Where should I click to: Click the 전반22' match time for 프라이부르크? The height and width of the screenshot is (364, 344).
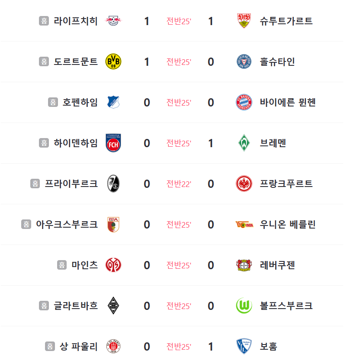click(x=179, y=184)
